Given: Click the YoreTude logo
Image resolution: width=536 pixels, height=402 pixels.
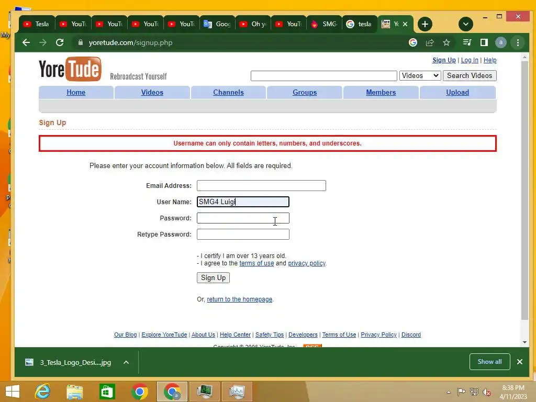Looking at the screenshot, I should pos(70,69).
